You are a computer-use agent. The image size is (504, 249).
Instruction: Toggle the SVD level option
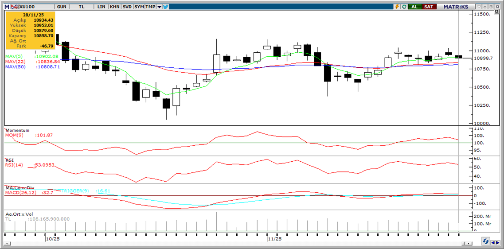point(127,7)
